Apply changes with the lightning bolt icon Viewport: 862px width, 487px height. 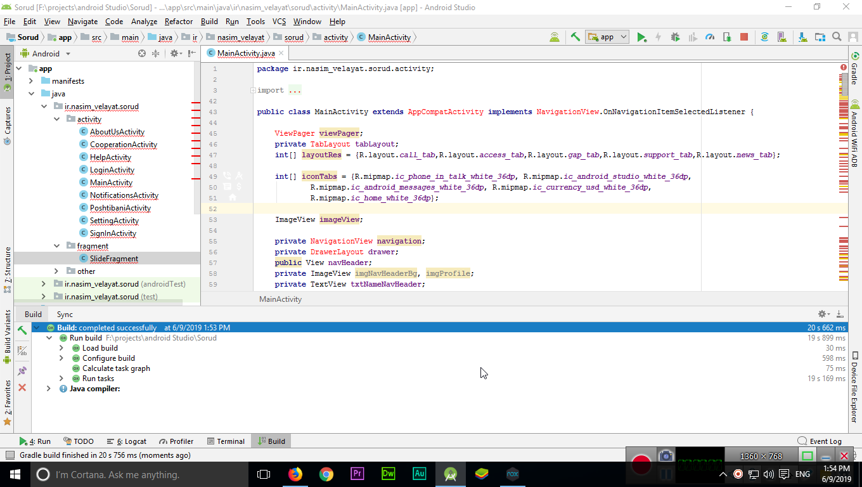659,37
